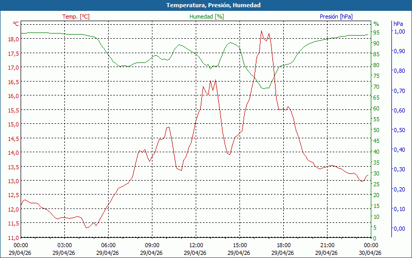The width and height of the screenshot is (412, 258).
Task: Select the blue 'Presión [hPa]' legend label
Action: (x=336, y=17)
